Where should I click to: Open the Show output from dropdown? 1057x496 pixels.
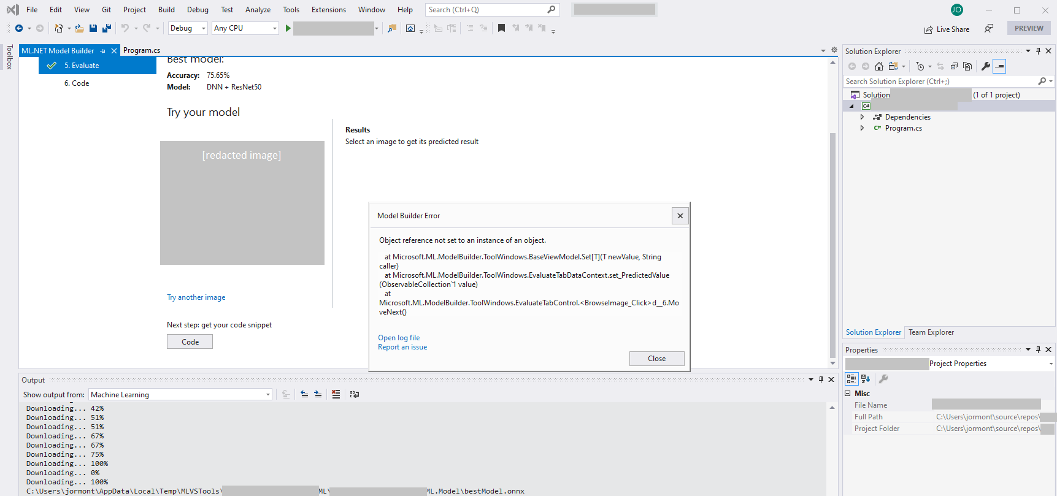180,395
